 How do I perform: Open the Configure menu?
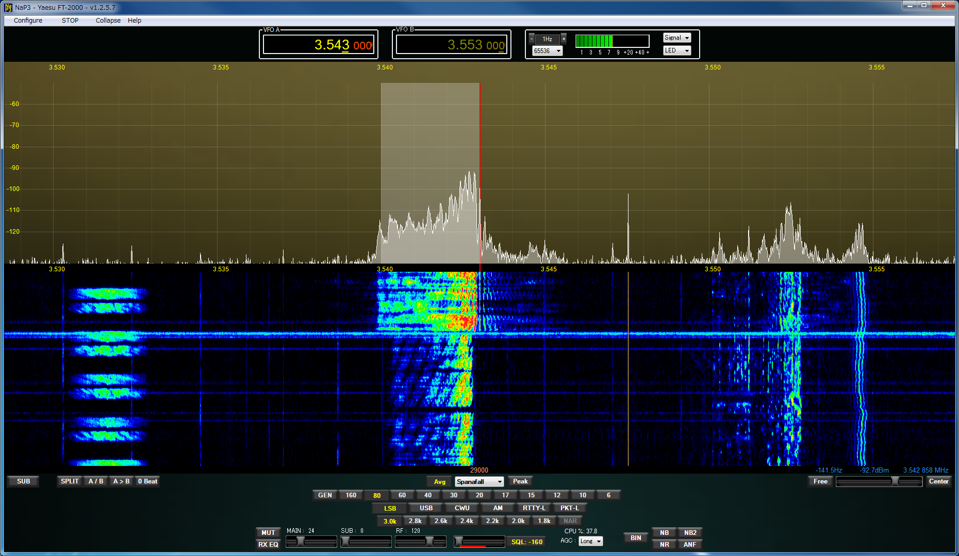click(x=28, y=21)
